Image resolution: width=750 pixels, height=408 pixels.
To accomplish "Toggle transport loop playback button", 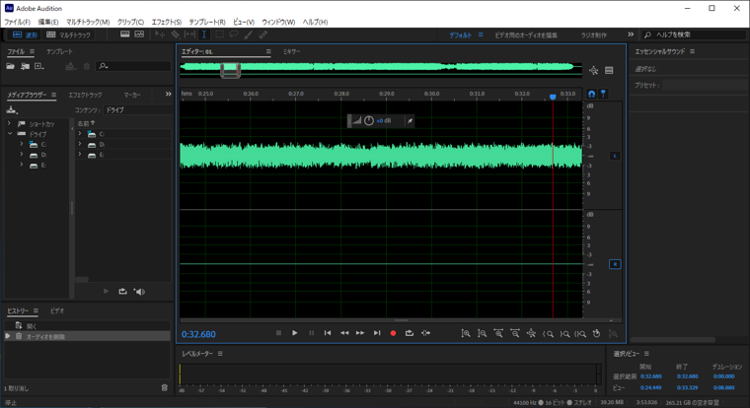I will point(410,333).
